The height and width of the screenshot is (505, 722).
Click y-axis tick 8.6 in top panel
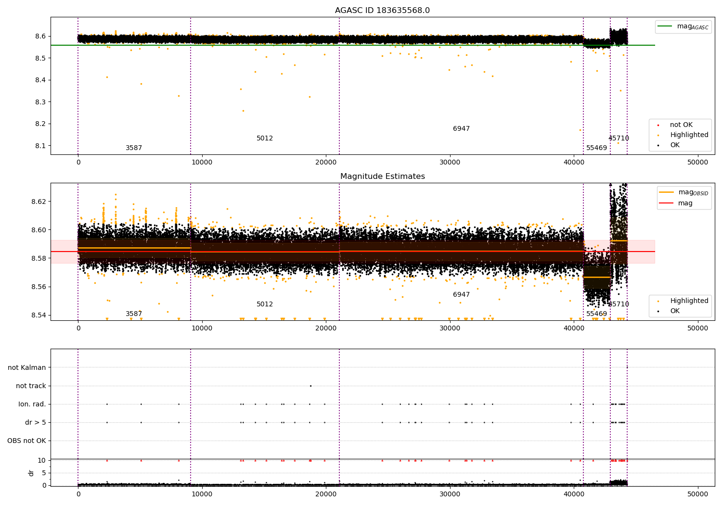(40, 36)
